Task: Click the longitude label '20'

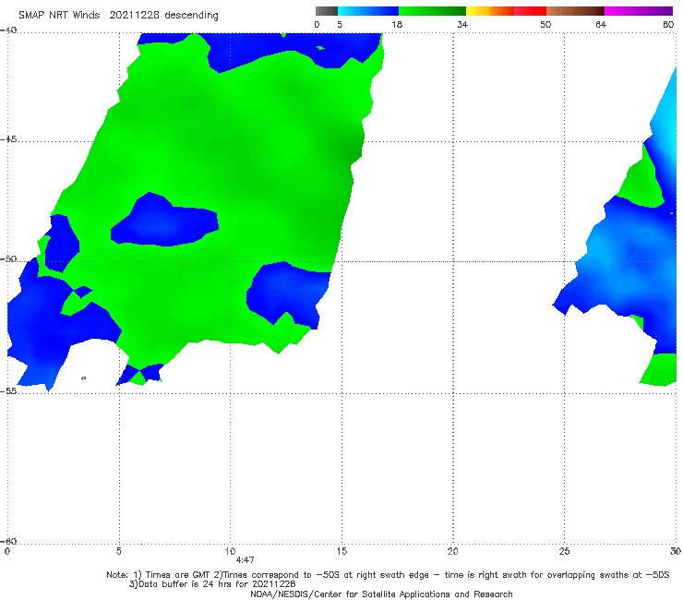Action: click(x=452, y=551)
